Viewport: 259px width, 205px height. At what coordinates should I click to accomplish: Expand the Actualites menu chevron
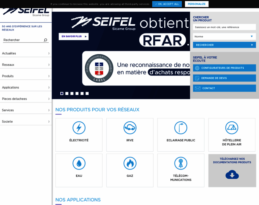[49, 53]
